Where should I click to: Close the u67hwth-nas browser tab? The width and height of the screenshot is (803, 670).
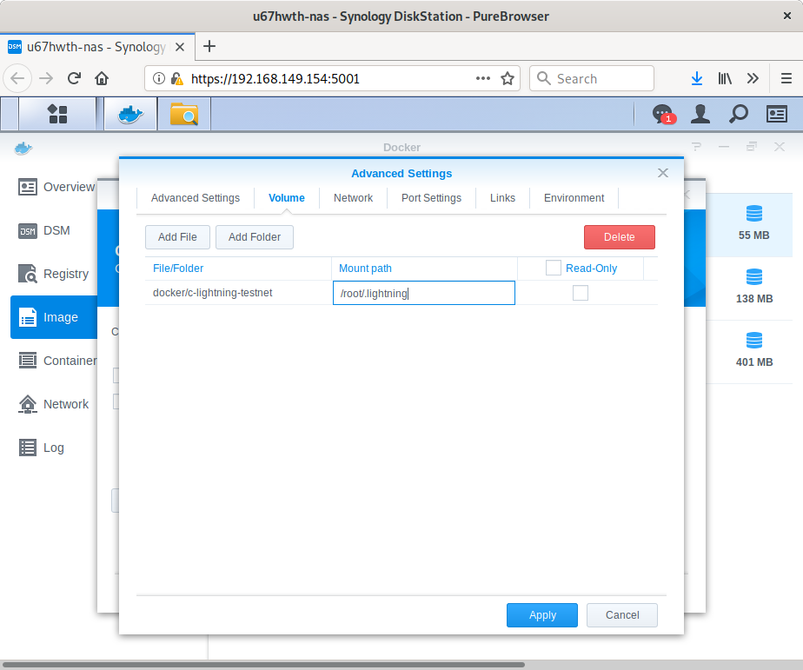180,47
